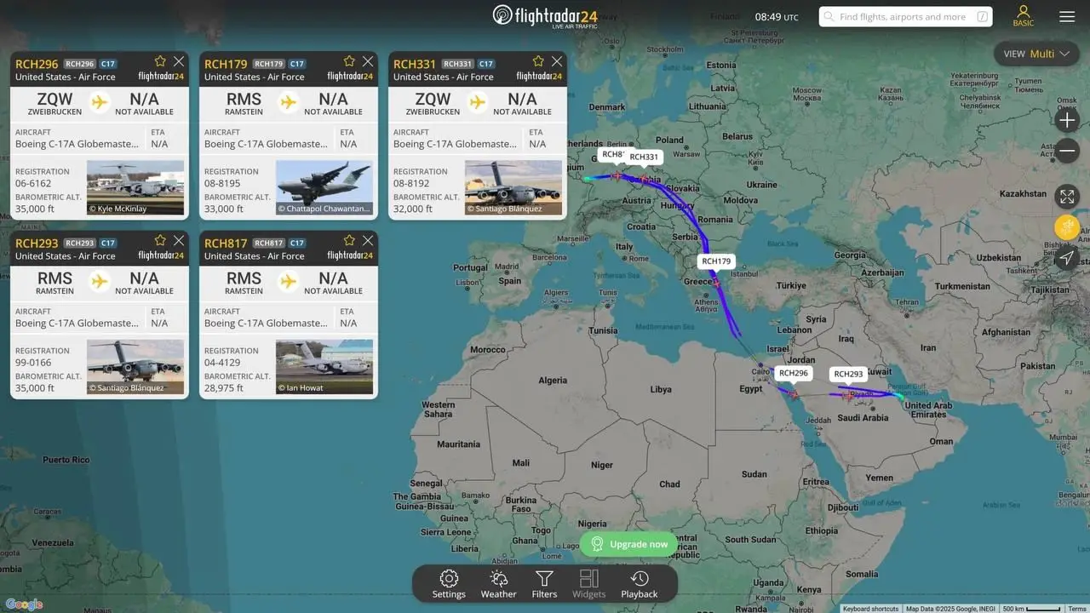Open the Terms link at map corner

point(1077,609)
